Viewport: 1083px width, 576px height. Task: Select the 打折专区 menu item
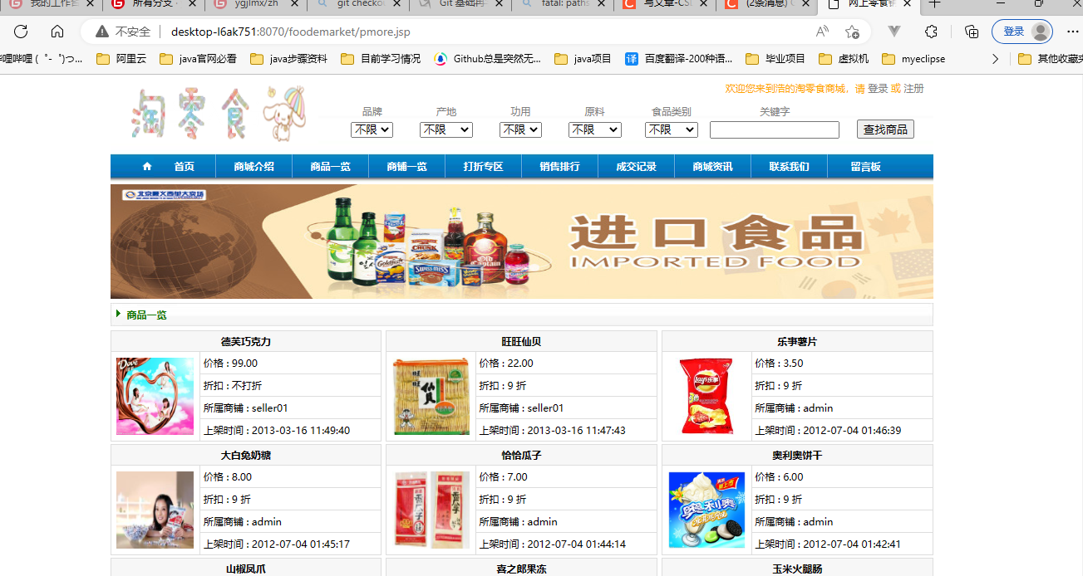(x=483, y=166)
